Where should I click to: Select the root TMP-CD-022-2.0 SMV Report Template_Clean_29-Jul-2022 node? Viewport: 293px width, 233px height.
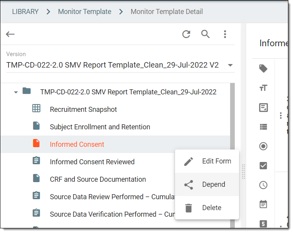point(128,92)
